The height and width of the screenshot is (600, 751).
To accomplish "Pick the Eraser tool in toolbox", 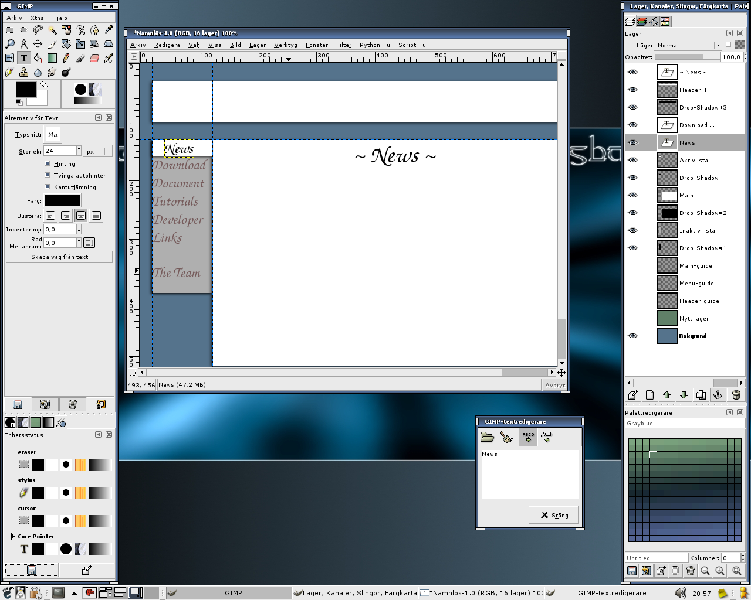I will pyautogui.click(x=94, y=58).
